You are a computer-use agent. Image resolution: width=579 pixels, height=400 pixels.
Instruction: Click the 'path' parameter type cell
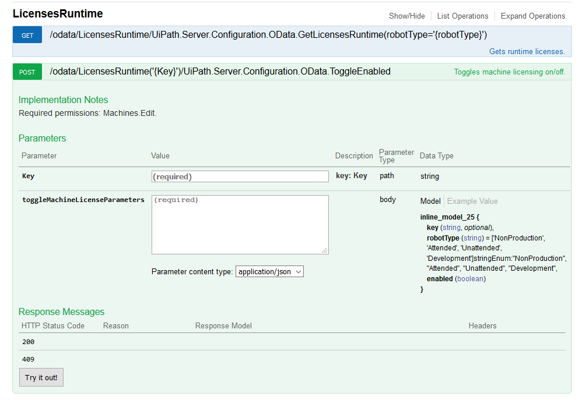tap(387, 176)
